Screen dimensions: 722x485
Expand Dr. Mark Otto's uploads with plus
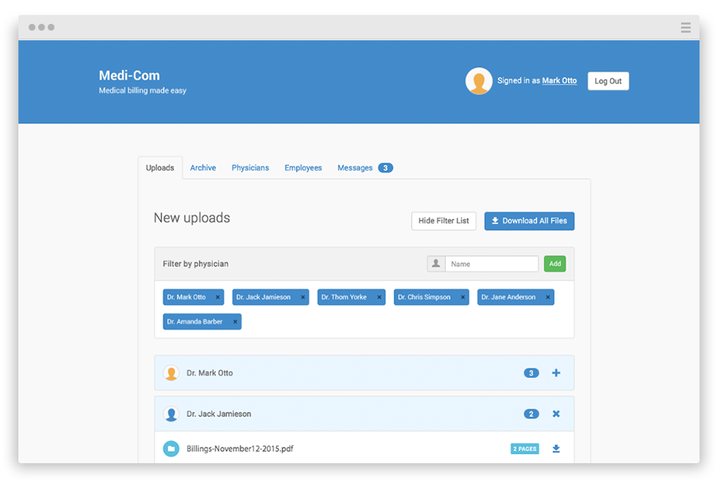(x=556, y=373)
